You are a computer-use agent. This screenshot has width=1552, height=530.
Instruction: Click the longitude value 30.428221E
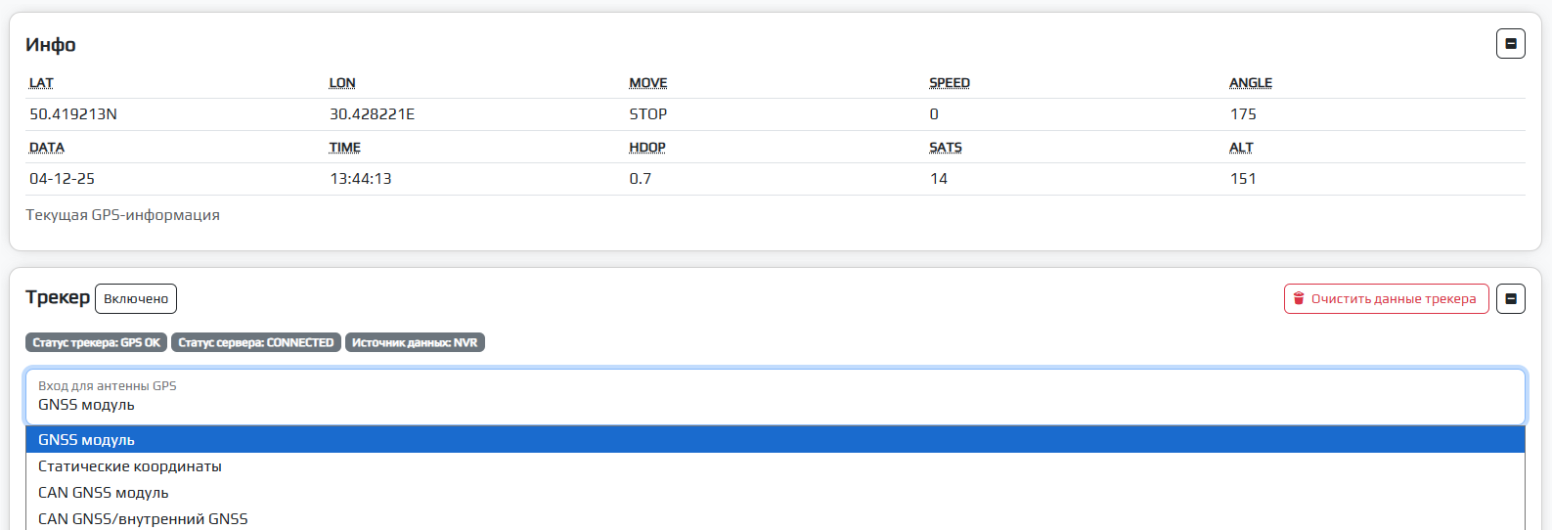pos(372,114)
